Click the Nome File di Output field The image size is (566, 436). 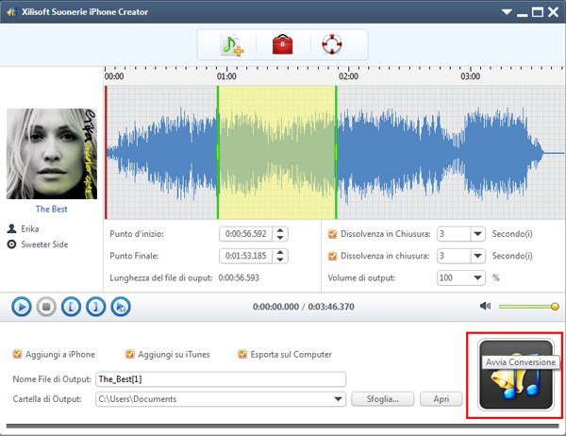click(x=221, y=379)
